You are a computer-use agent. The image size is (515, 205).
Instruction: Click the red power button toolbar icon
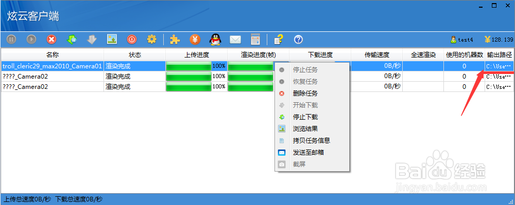tap(132, 40)
